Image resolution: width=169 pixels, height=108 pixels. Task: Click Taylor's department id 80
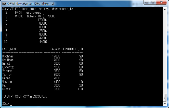pos(81,75)
